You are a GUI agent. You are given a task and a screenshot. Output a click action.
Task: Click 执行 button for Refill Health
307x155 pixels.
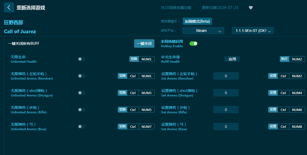pos(285,59)
